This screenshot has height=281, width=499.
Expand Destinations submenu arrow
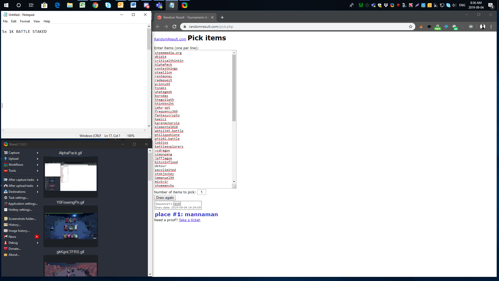point(38,192)
